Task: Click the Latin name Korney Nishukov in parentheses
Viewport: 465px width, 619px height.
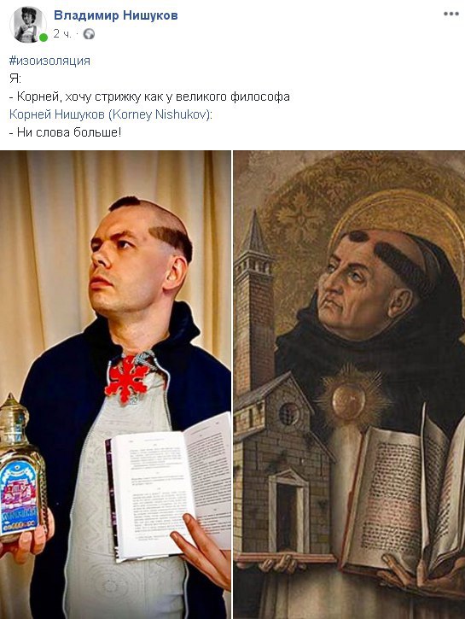Action: [x=160, y=114]
